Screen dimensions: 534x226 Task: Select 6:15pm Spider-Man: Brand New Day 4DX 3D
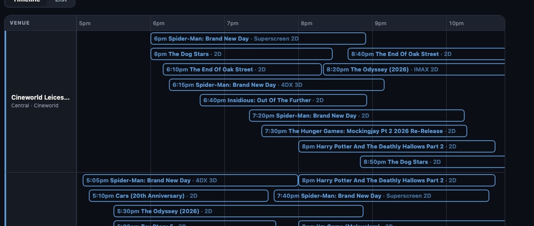(x=277, y=85)
